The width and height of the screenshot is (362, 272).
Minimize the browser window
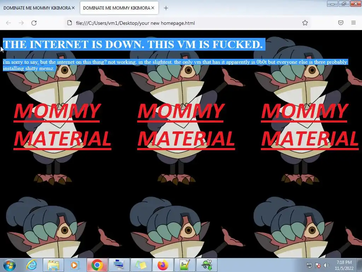coord(332,4)
